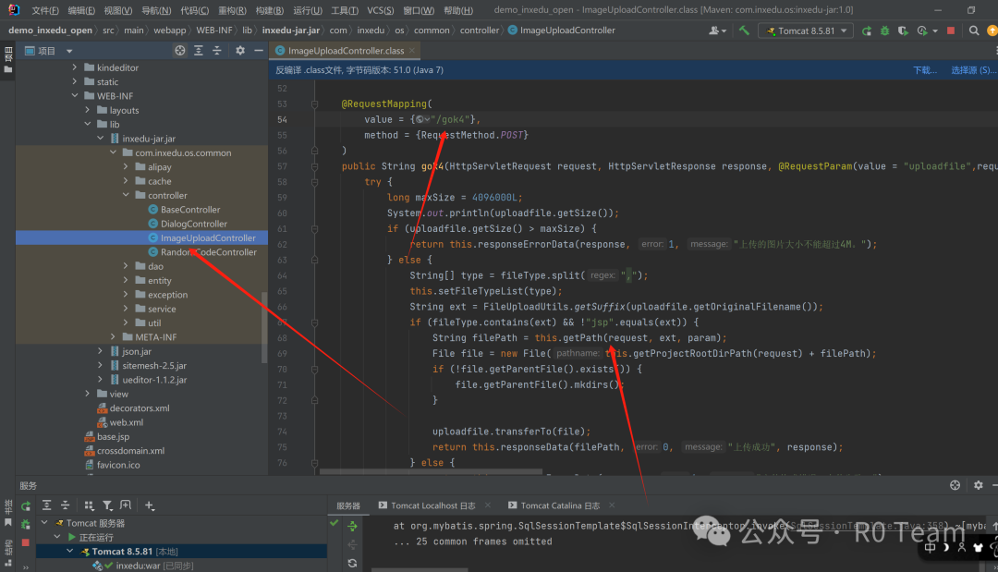Open the VCS(S) menu
The image size is (998, 572).
381,10
